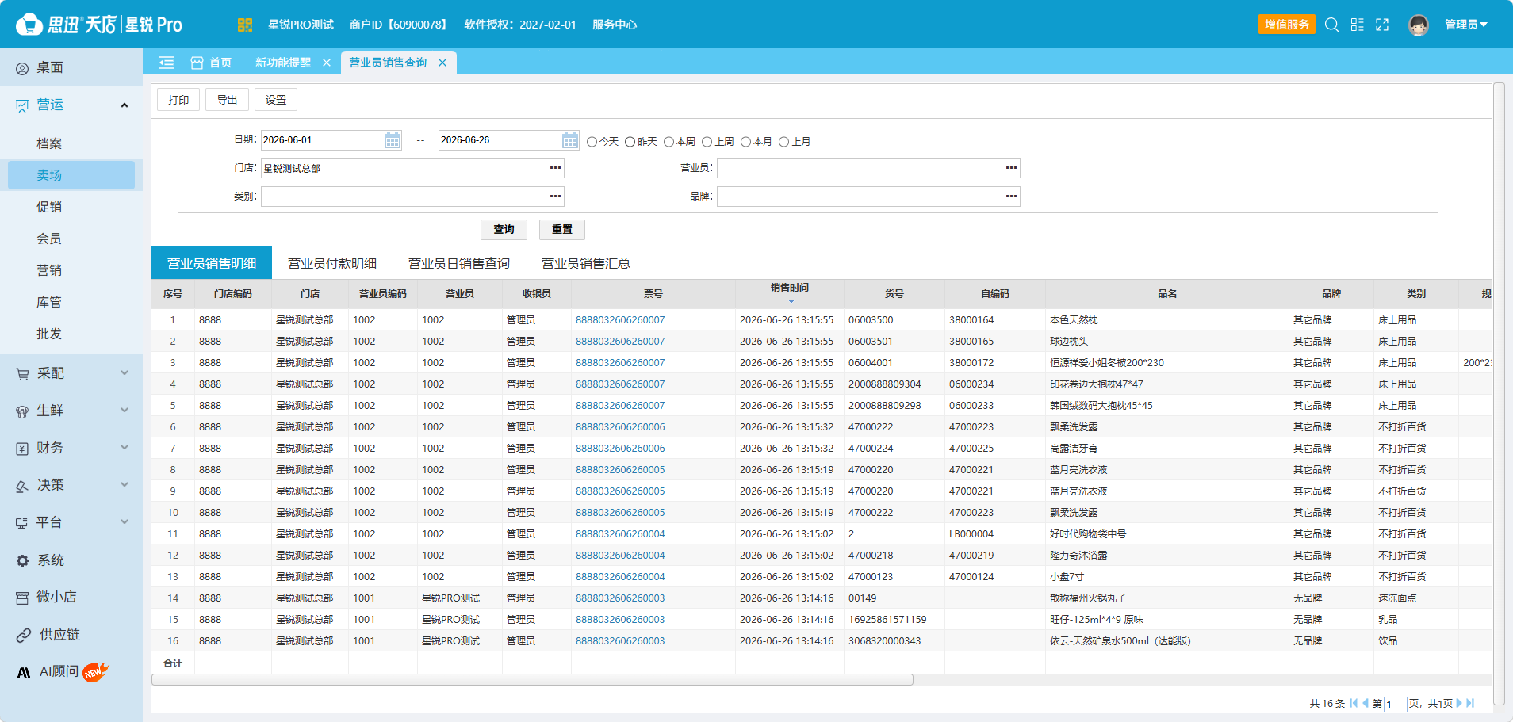Select the 今天 radio button
The width and height of the screenshot is (1513, 722).
592,142
